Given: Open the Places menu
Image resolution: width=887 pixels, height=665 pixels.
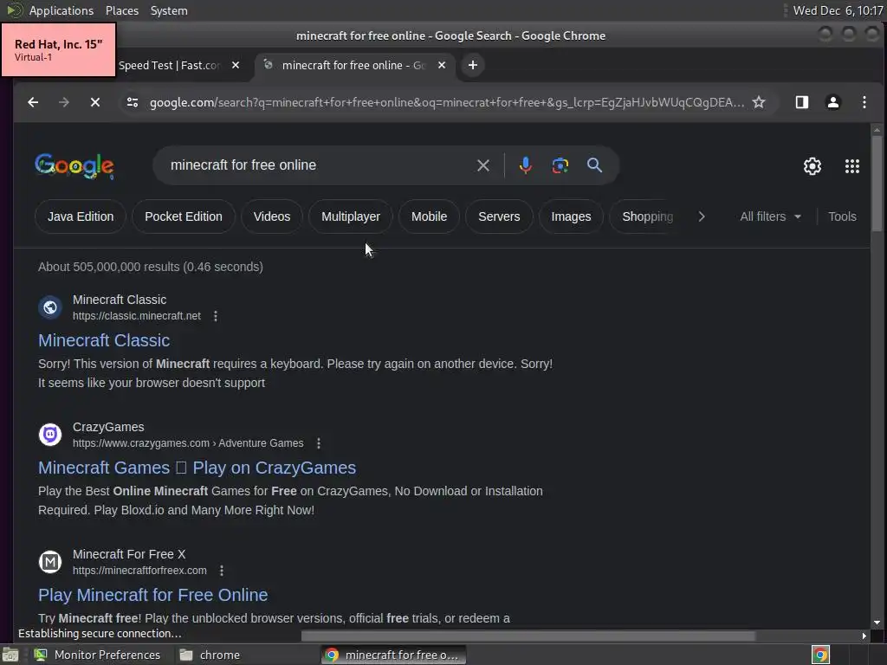Looking at the screenshot, I should [121, 10].
